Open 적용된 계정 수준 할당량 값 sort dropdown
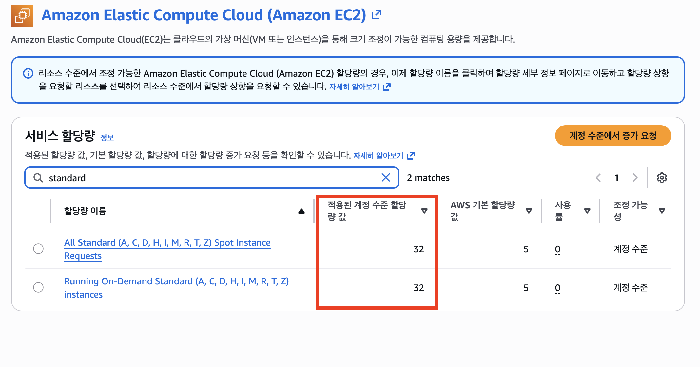 tap(425, 211)
